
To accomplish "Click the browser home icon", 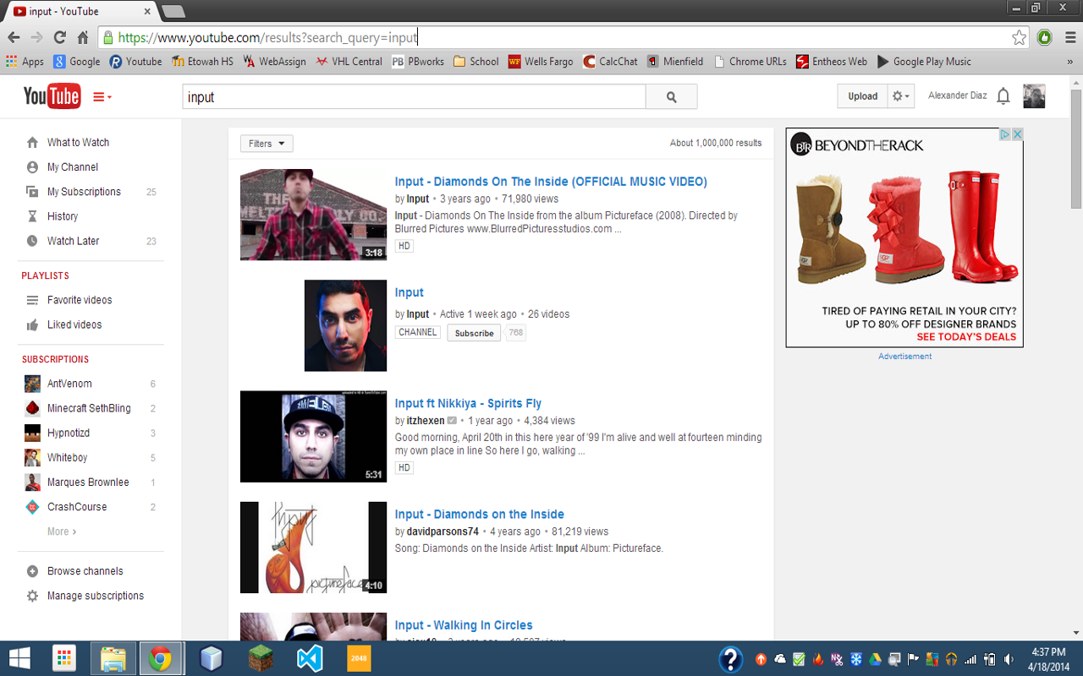I will point(83,37).
